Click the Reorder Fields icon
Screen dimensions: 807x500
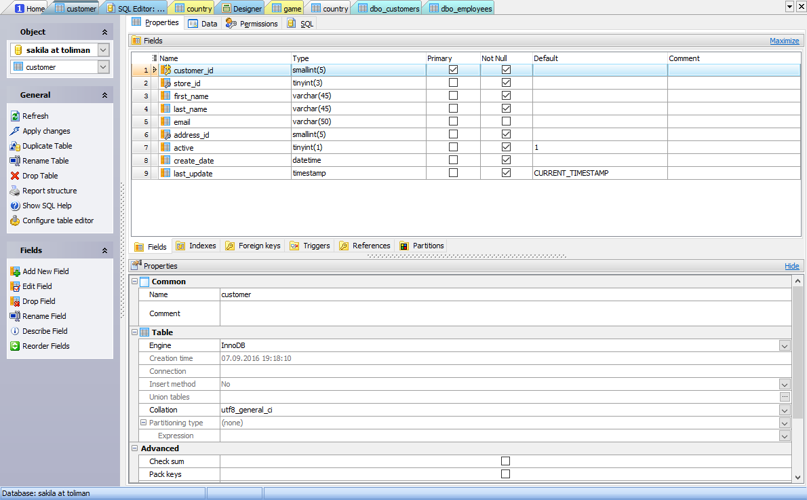coord(15,346)
